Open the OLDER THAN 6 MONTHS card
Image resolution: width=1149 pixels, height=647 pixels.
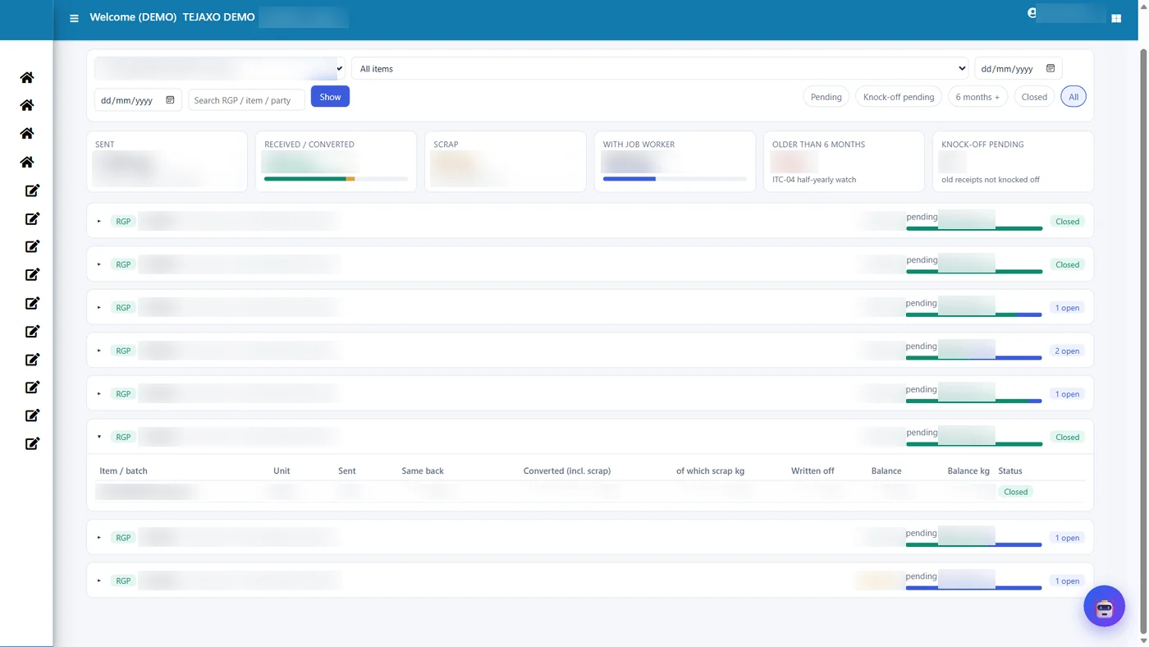(x=844, y=162)
